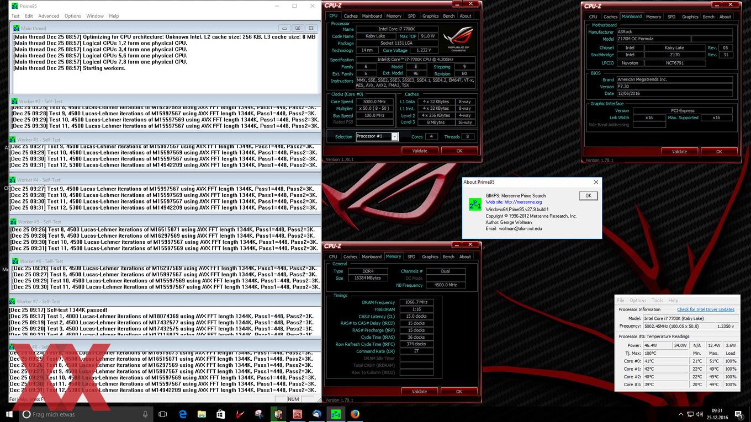Click the Prime95 taskbar icon
Screen dimensions: 751x422
(x=335, y=414)
